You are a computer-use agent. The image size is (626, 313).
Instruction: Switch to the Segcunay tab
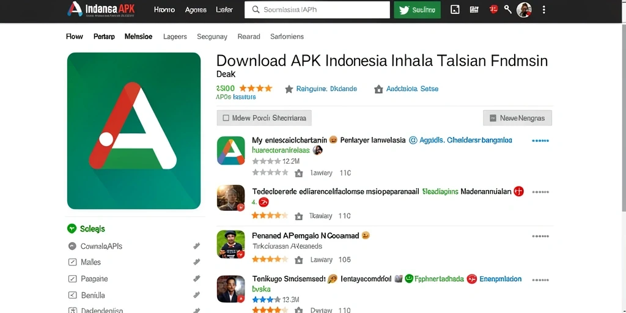pyautogui.click(x=212, y=37)
